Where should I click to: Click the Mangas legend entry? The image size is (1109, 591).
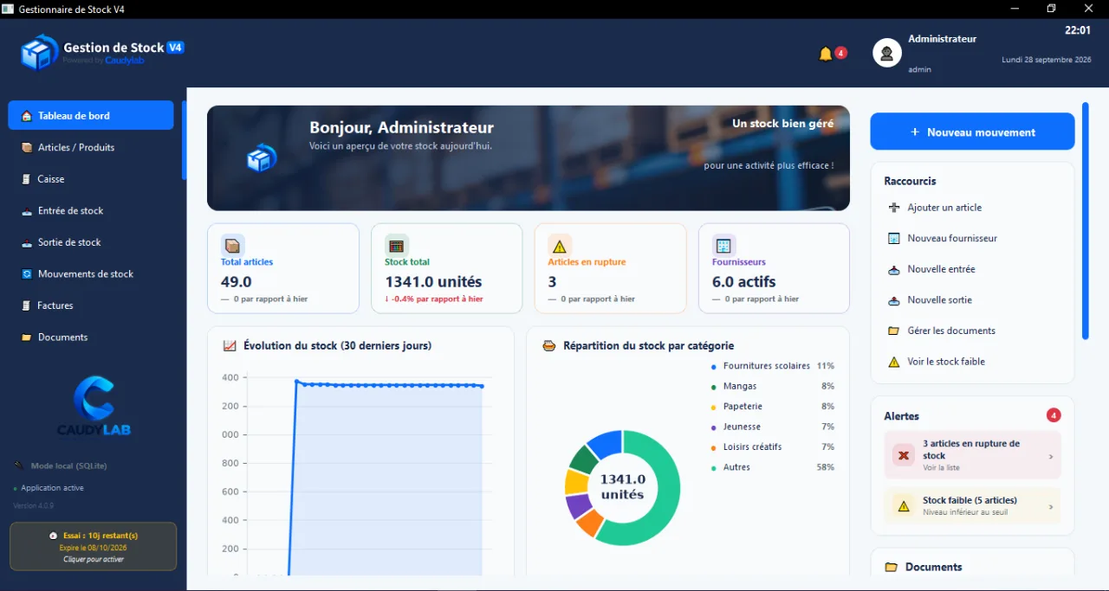point(773,386)
